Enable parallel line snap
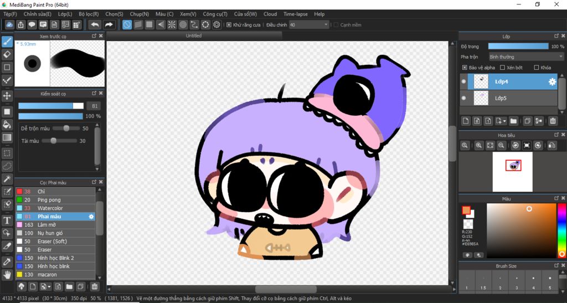The image size is (567, 303). pyautogui.click(x=138, y=24)
